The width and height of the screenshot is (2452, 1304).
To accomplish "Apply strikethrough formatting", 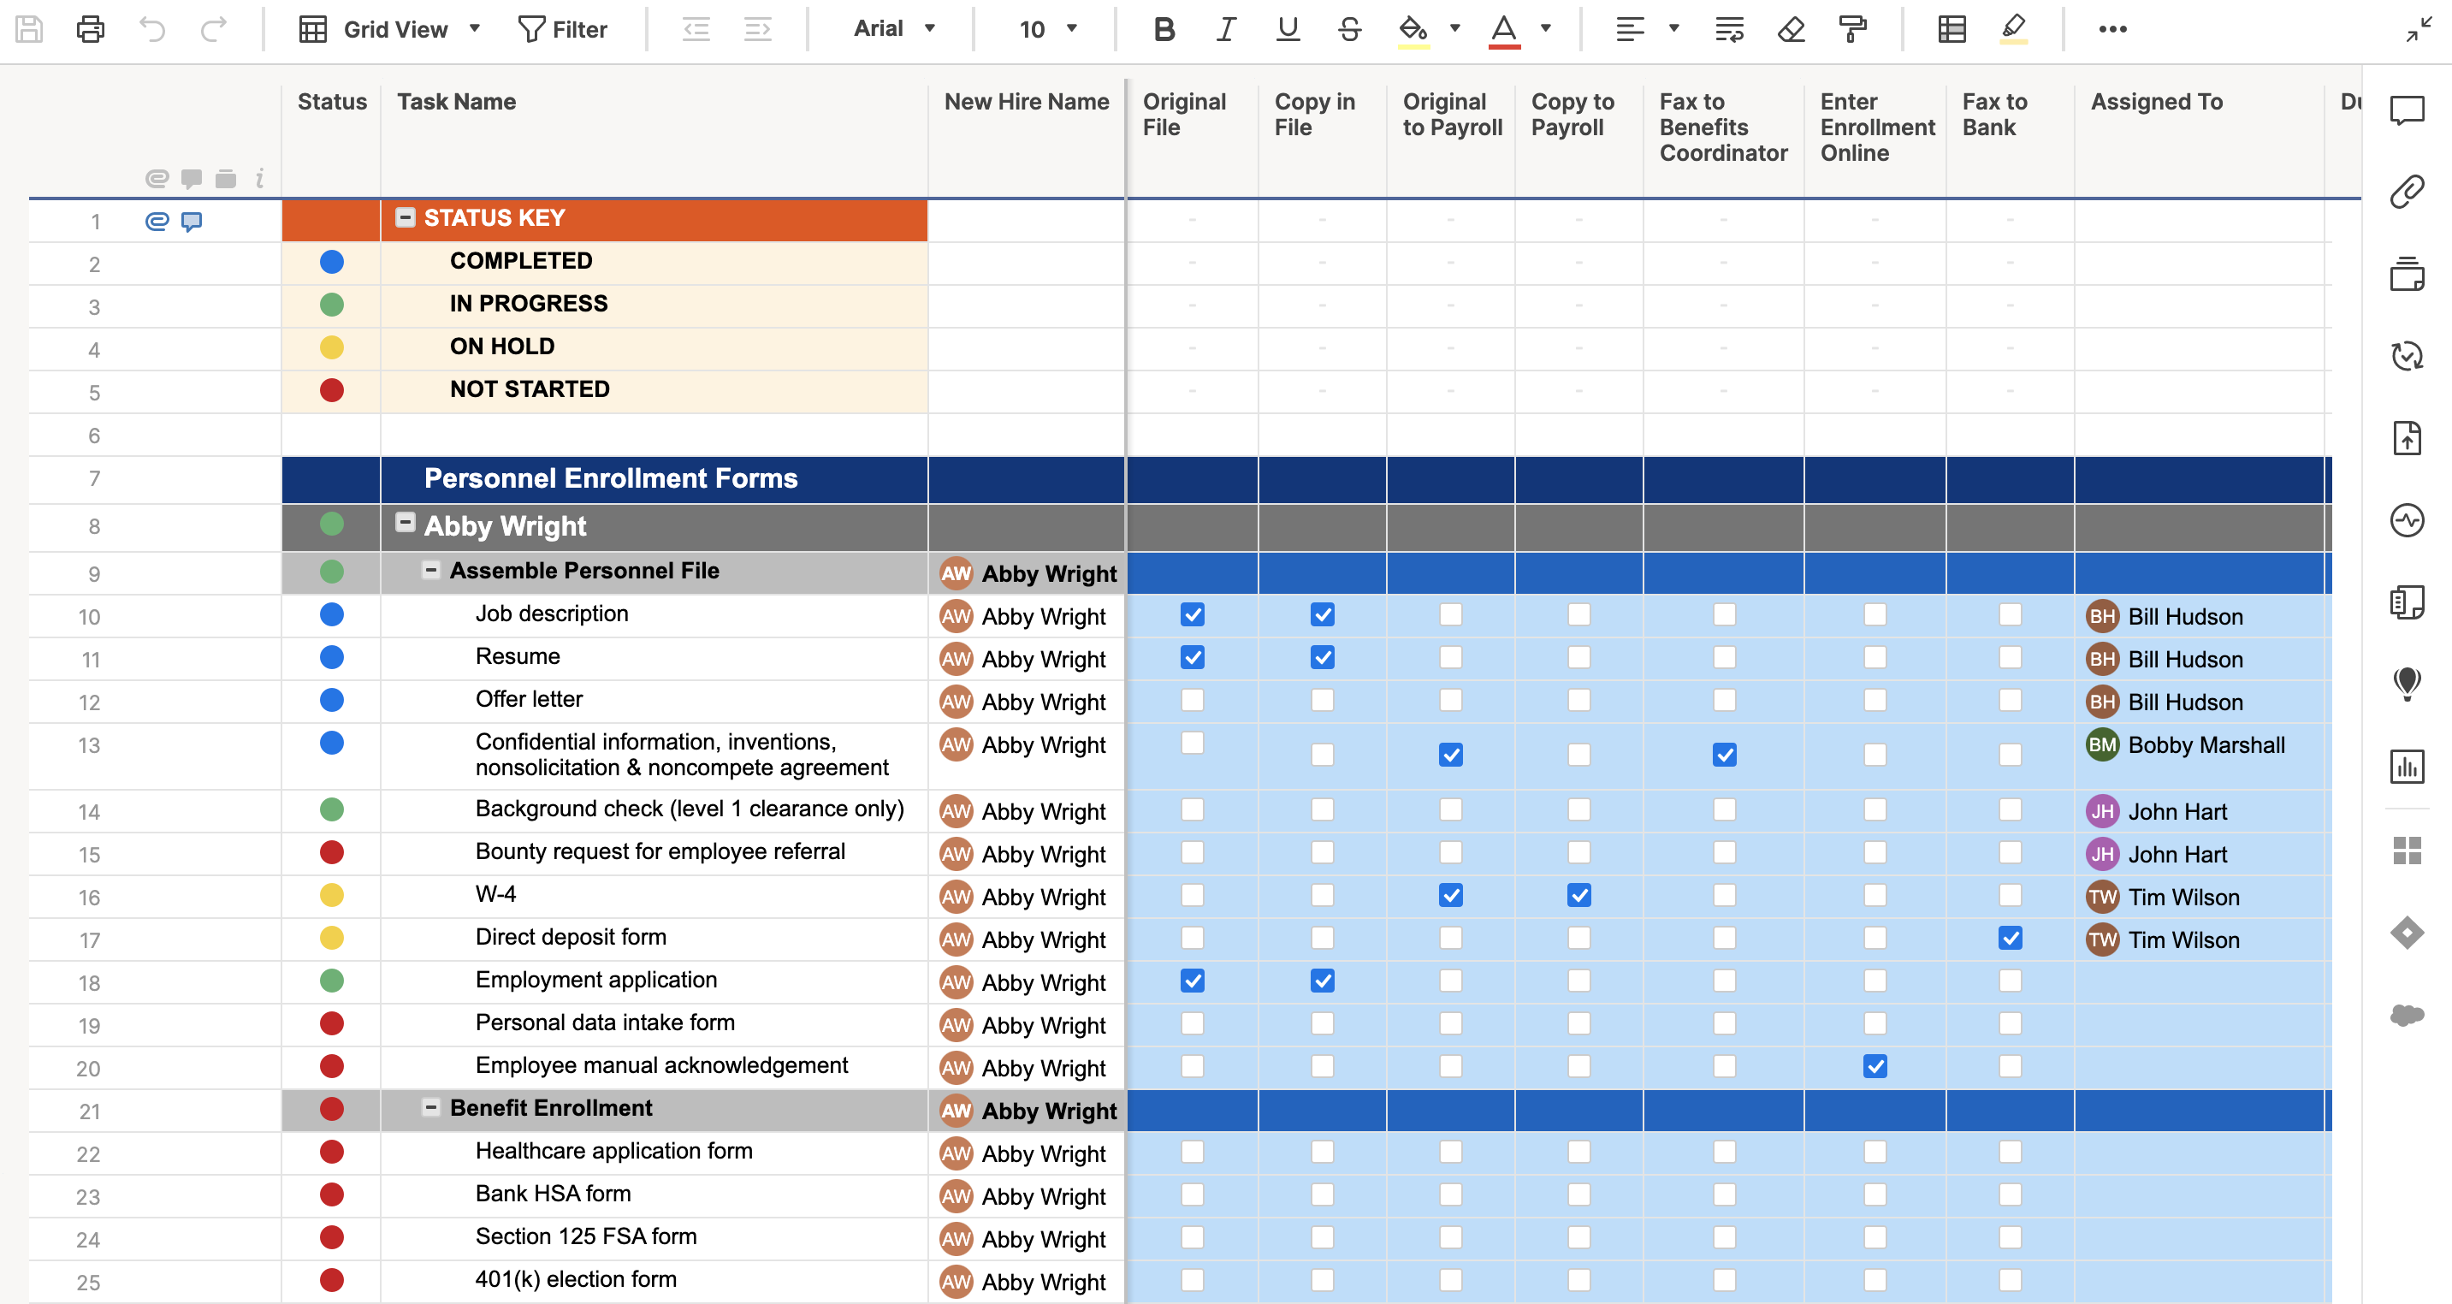I will 1349,29.
